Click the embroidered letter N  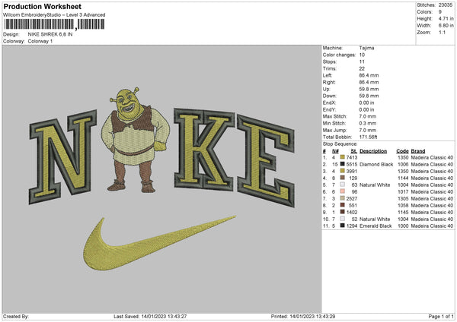pos(62,156)
